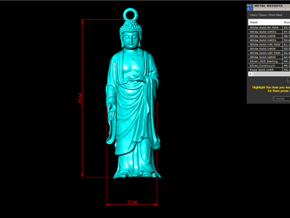This screenshot has width=290, height=218.
Task: Select the White Gold:14KW row
Action: [269, 48]
